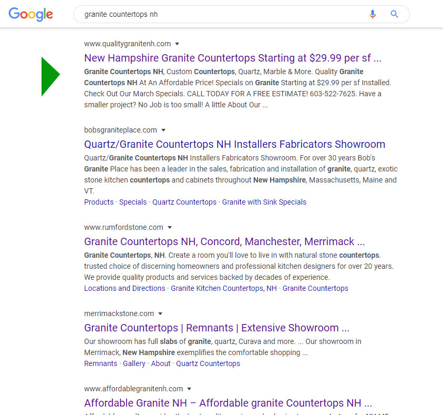Click the www.affordablegranitenh.com URL text
This screenshot has height=415, width=443.
pos(133,389)
